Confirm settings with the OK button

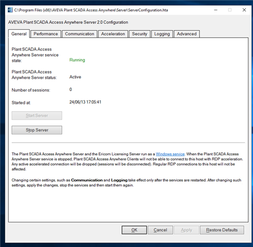tap(134, 230)
